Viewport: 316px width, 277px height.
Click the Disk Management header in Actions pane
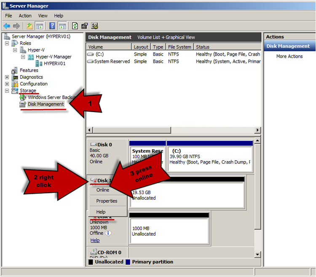tap(289, 46)
